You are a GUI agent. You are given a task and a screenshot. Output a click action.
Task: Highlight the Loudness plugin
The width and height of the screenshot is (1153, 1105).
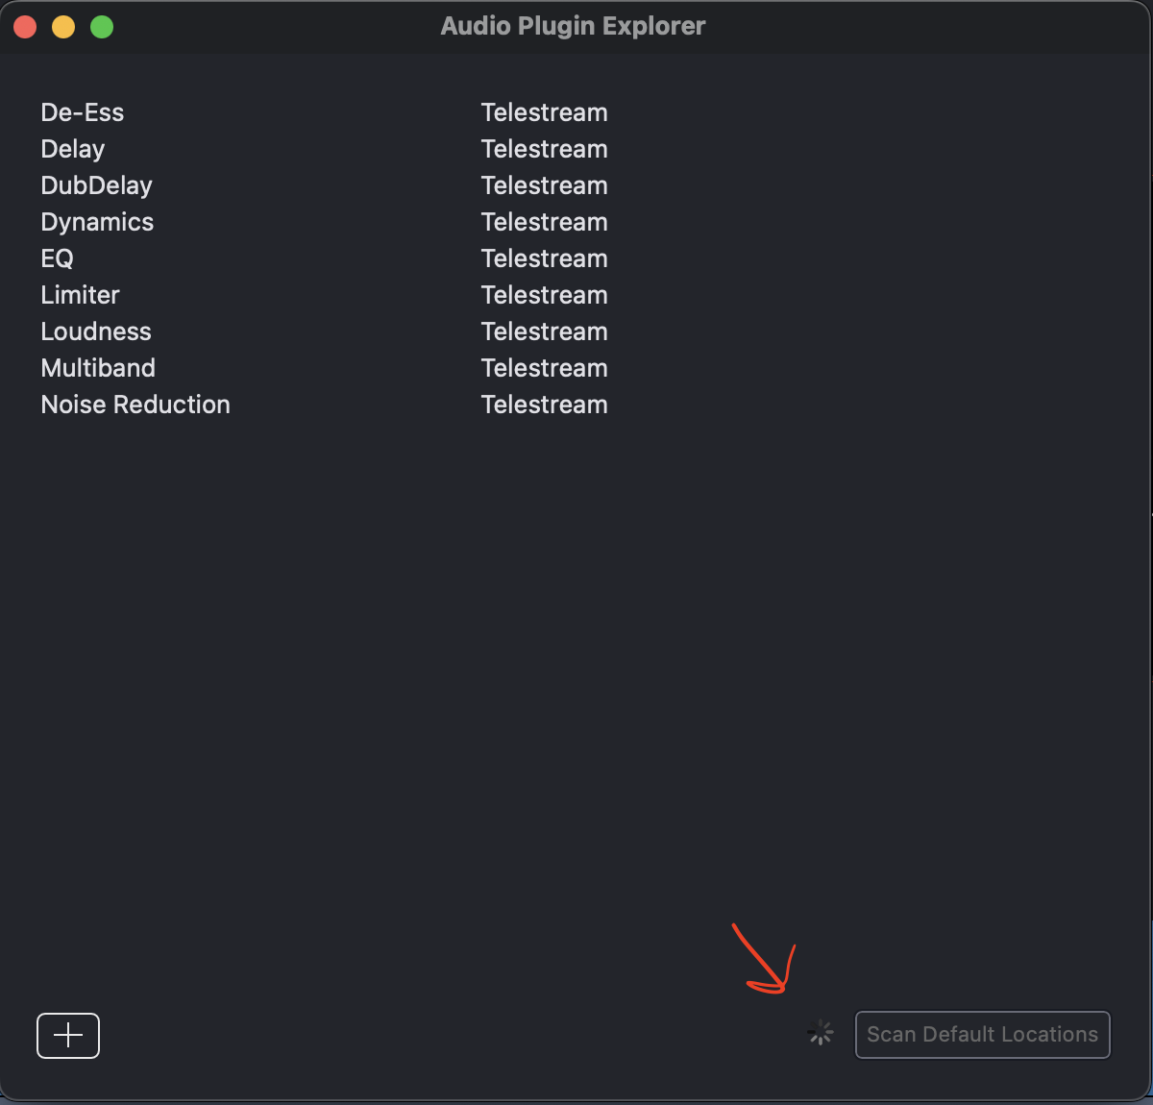[x=96, y=331]
